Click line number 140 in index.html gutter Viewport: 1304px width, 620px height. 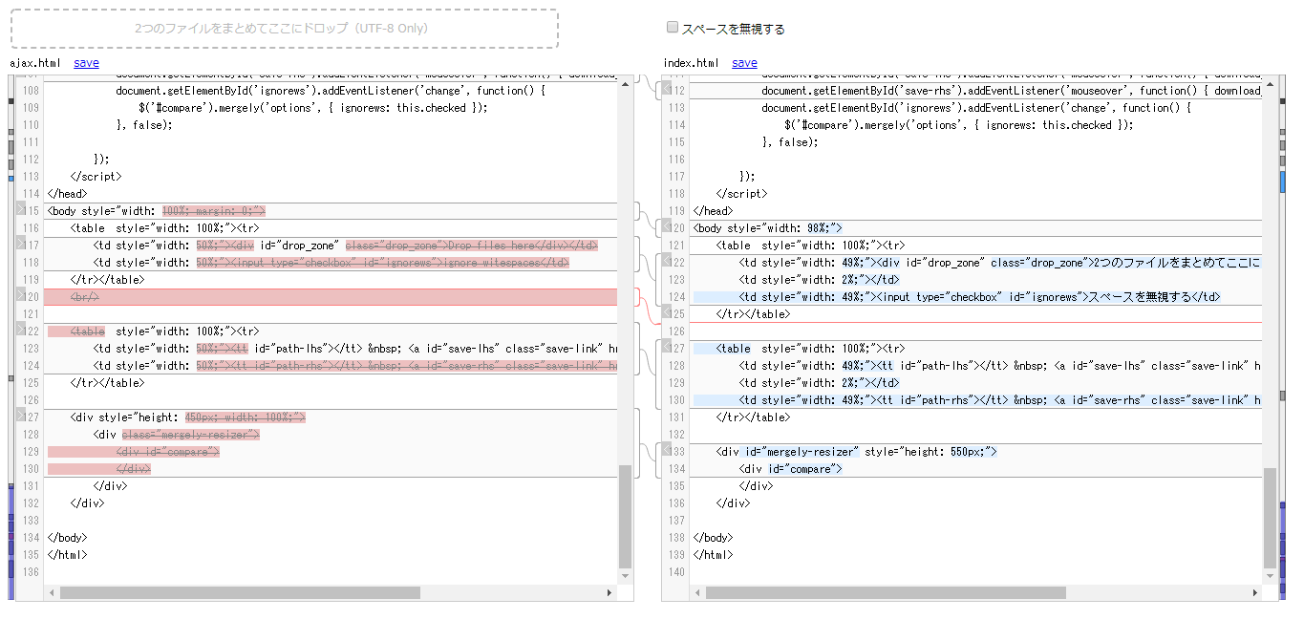(x=675, y=572)
